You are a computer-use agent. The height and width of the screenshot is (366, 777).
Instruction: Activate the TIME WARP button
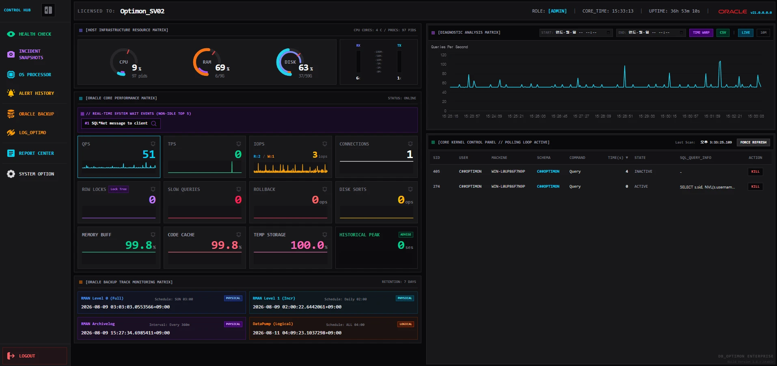click(x=701, y=33)
